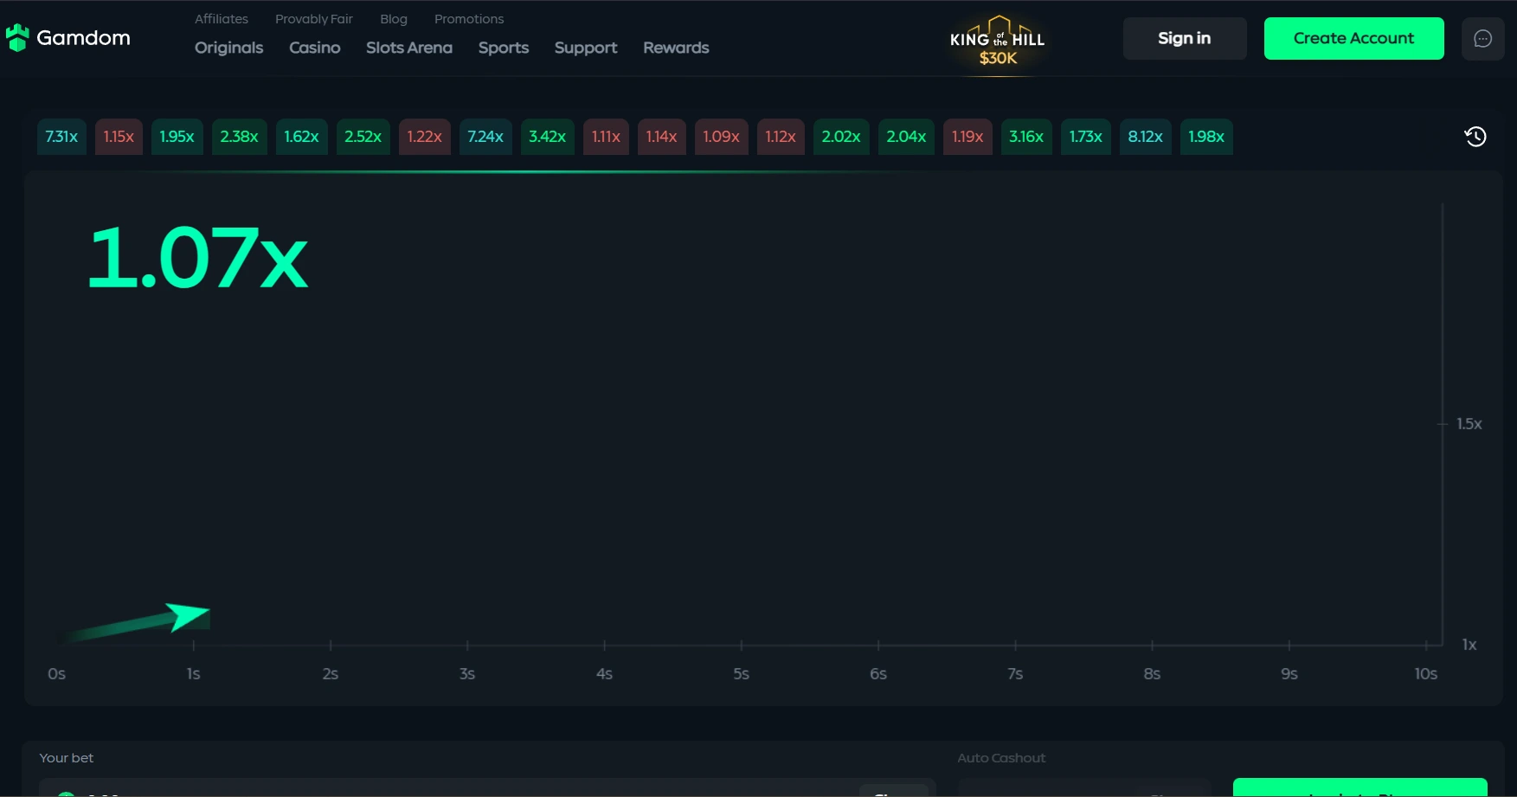The width and height of the screenshot is (1517, 797).
Task: Click the Sign in button
Action: click(x=1185, y=38)
